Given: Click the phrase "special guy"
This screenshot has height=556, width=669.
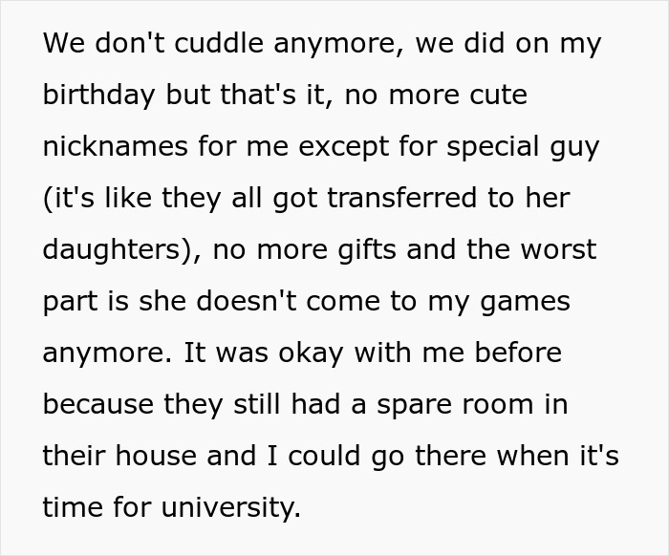Looking at the screenshot, I should [523, 148].
